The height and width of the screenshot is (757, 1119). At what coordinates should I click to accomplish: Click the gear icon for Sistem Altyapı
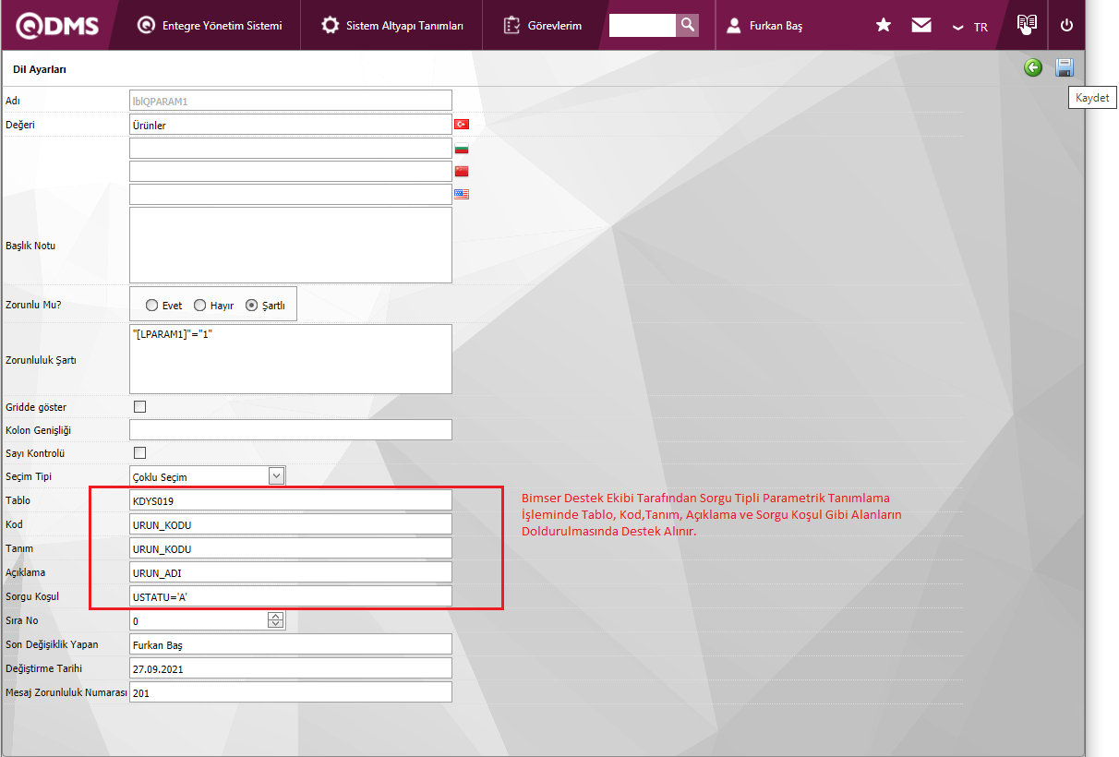(x=330, y=26)
